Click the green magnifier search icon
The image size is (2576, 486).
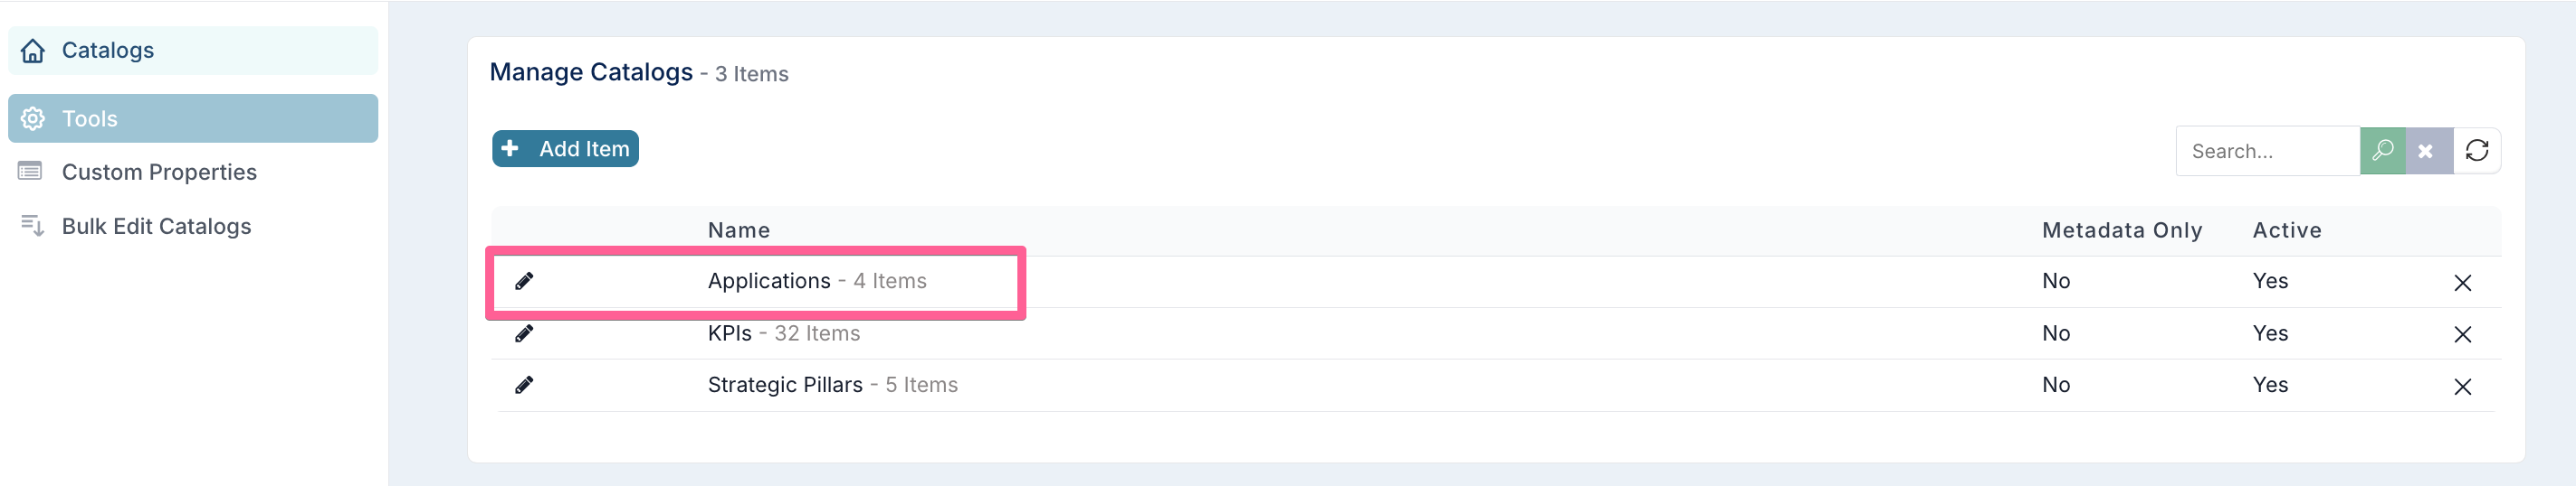pos(2383,151)
